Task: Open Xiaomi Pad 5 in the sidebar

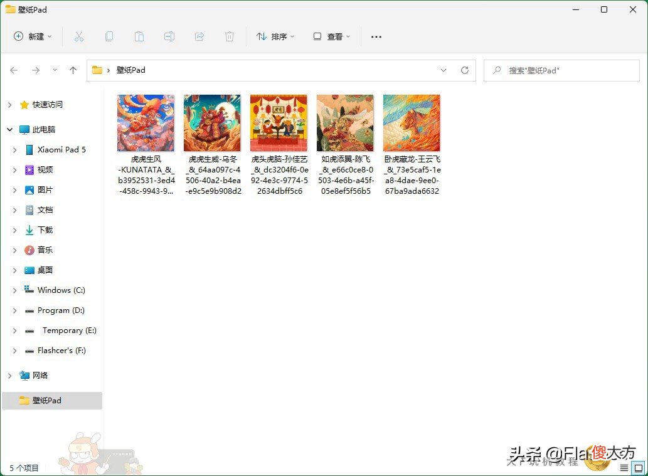Action: [61, 150]
